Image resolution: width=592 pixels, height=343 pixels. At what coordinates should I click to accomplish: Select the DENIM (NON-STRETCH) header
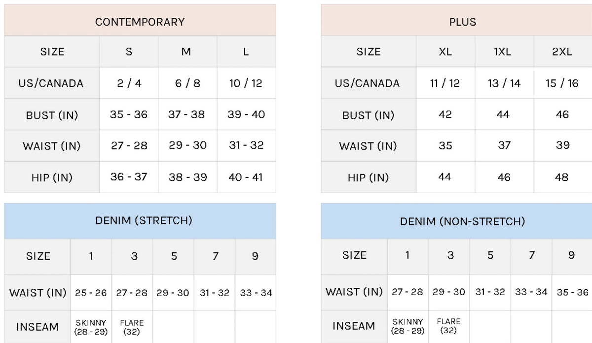click(x=462, y=221)
